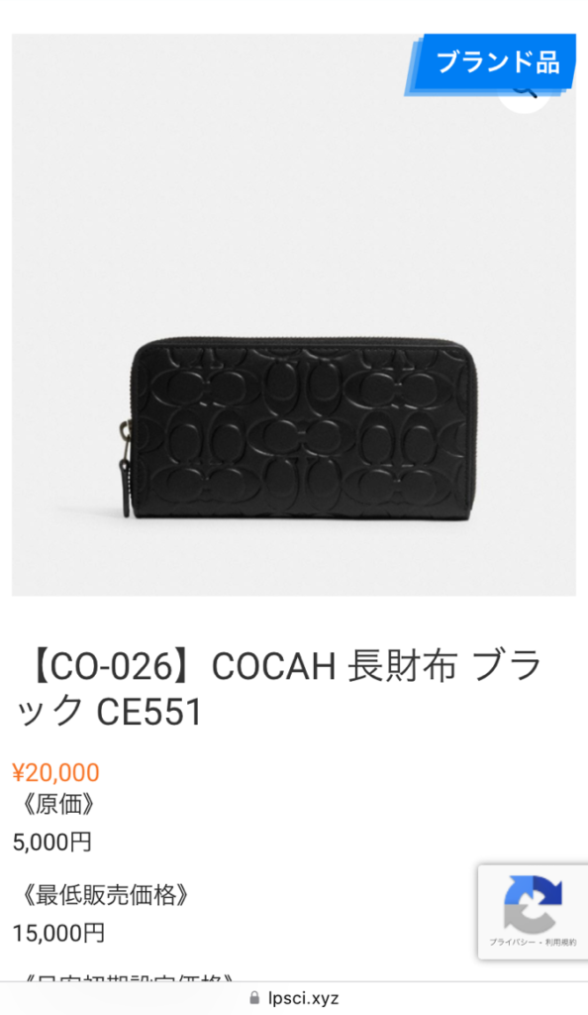Tap the 15,000円 minimum price value

[x=58, y=934]
